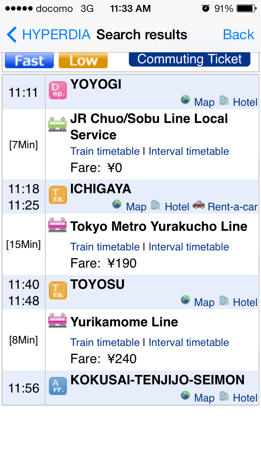
Task: Tap the red car Rent-a-car icon
Action: [x=199, y=205]
